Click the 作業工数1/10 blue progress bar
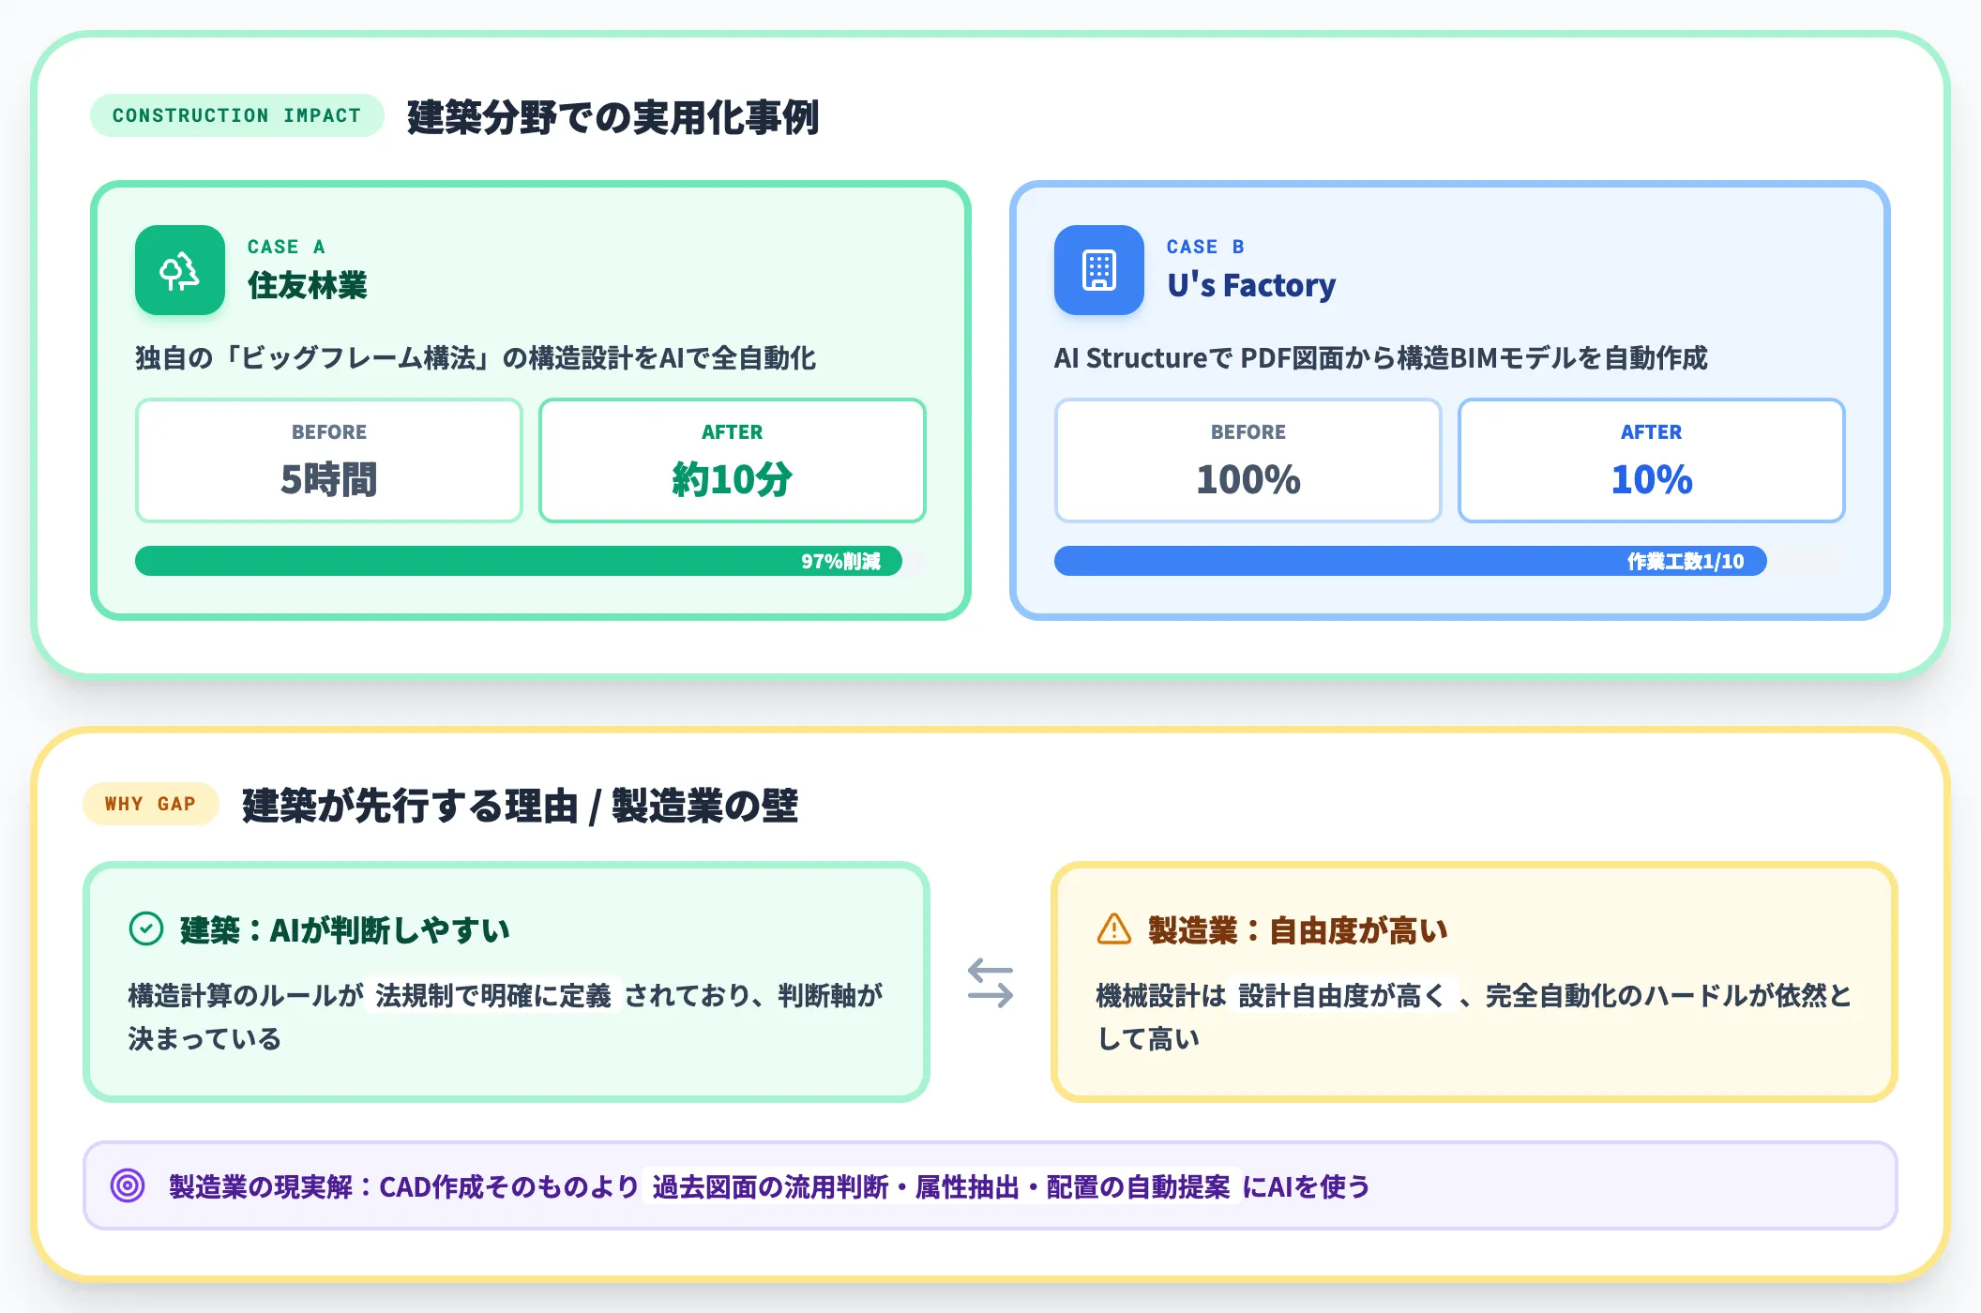1981x1313 pixels. pyautogui.click(x=1411, y=561)
